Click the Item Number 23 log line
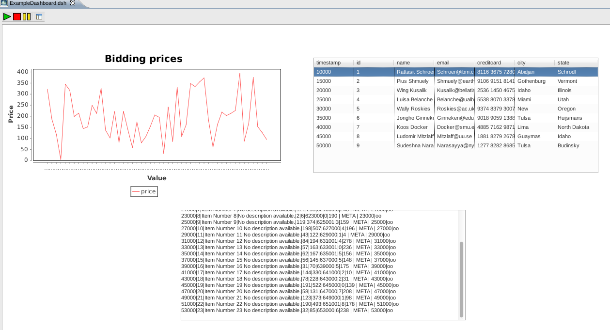 pos(287,310)
